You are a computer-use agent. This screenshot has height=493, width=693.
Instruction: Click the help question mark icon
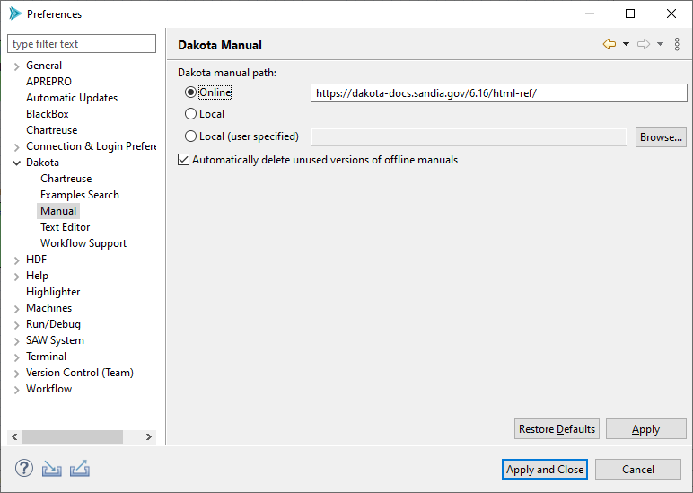(23, 468)
